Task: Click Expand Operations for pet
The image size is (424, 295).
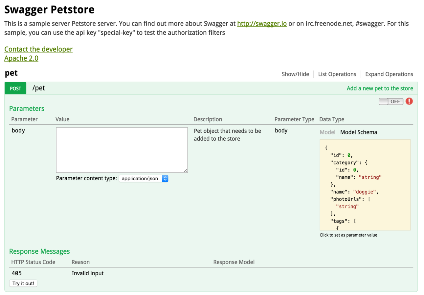Action: tap(389, 74)
